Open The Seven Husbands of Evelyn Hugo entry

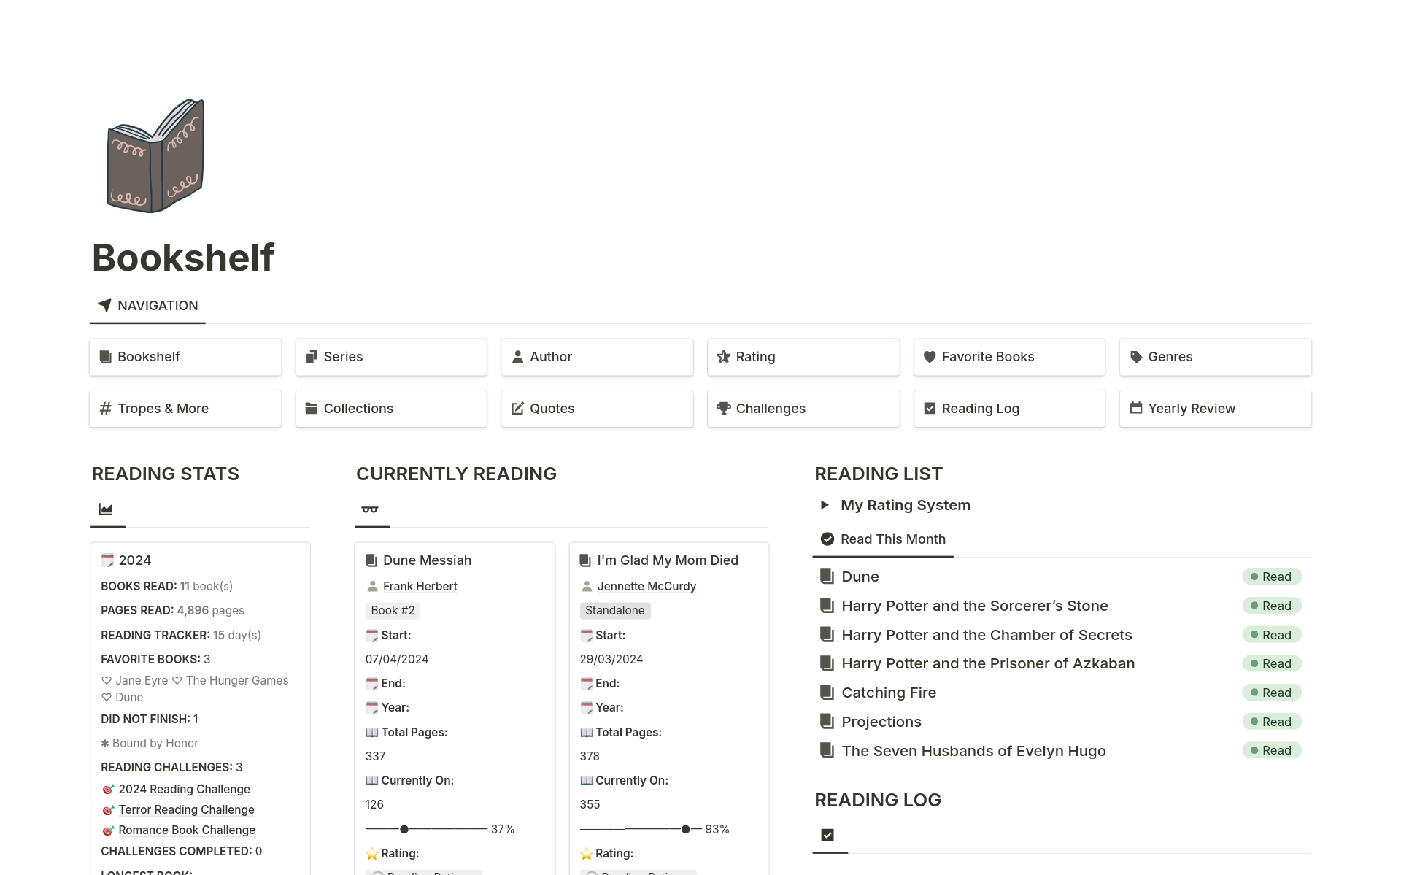[973, 751]
